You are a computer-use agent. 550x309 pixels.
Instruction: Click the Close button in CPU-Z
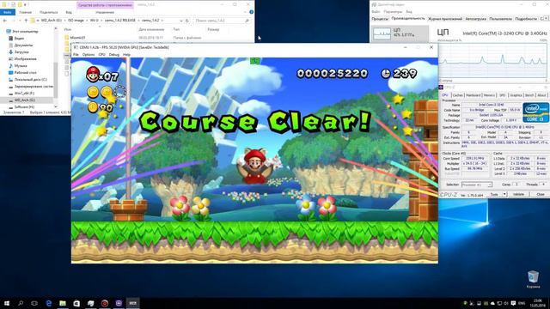click(x=541, y=194)
